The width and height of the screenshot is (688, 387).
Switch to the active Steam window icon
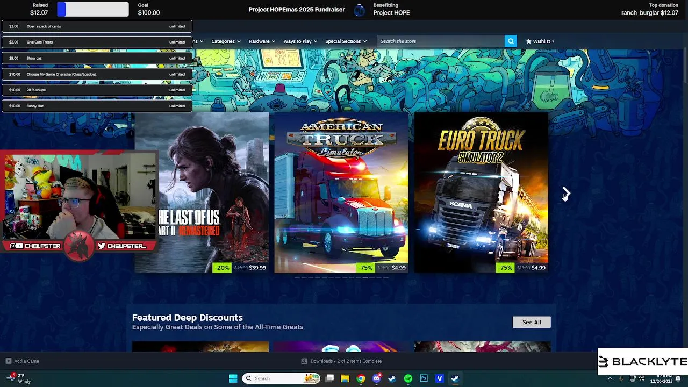[455, 378]
